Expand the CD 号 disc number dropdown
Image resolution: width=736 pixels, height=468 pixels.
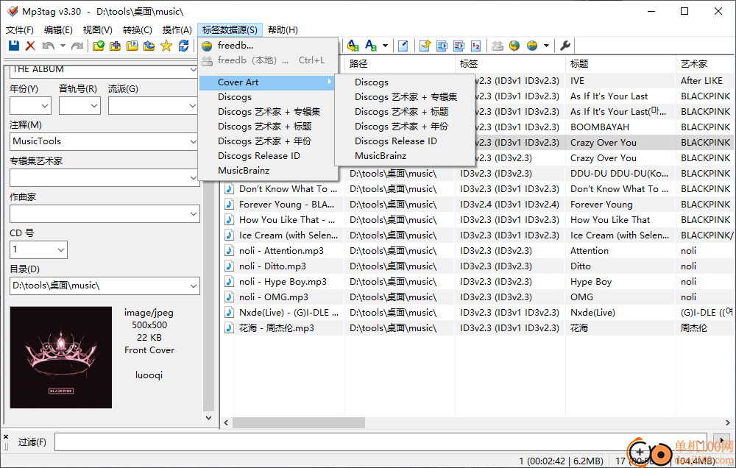pyautogui.click(x=61, y=249)
